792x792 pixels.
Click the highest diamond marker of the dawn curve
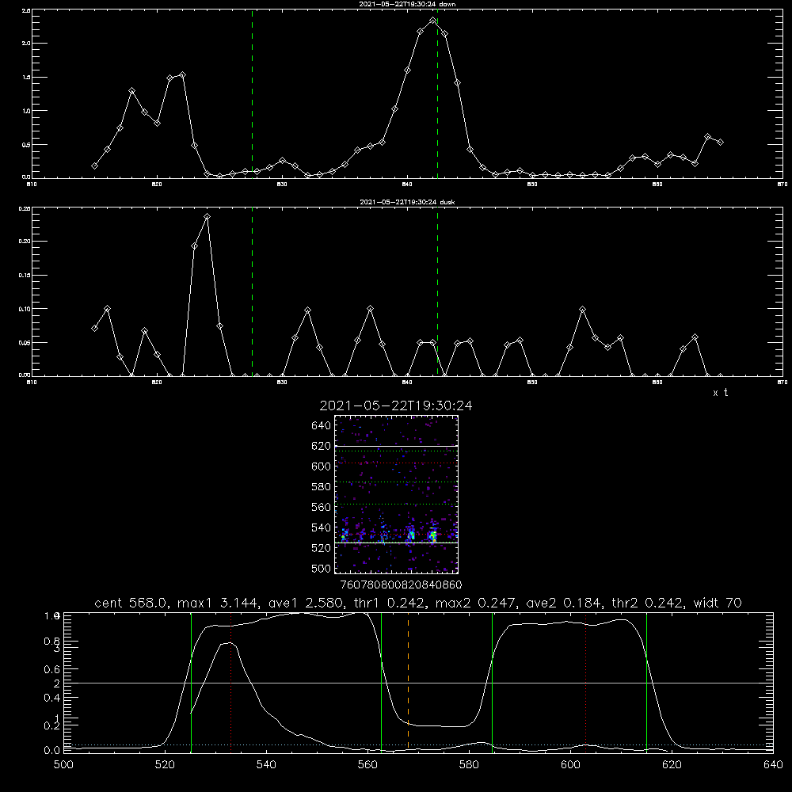(x=433, y=21)
